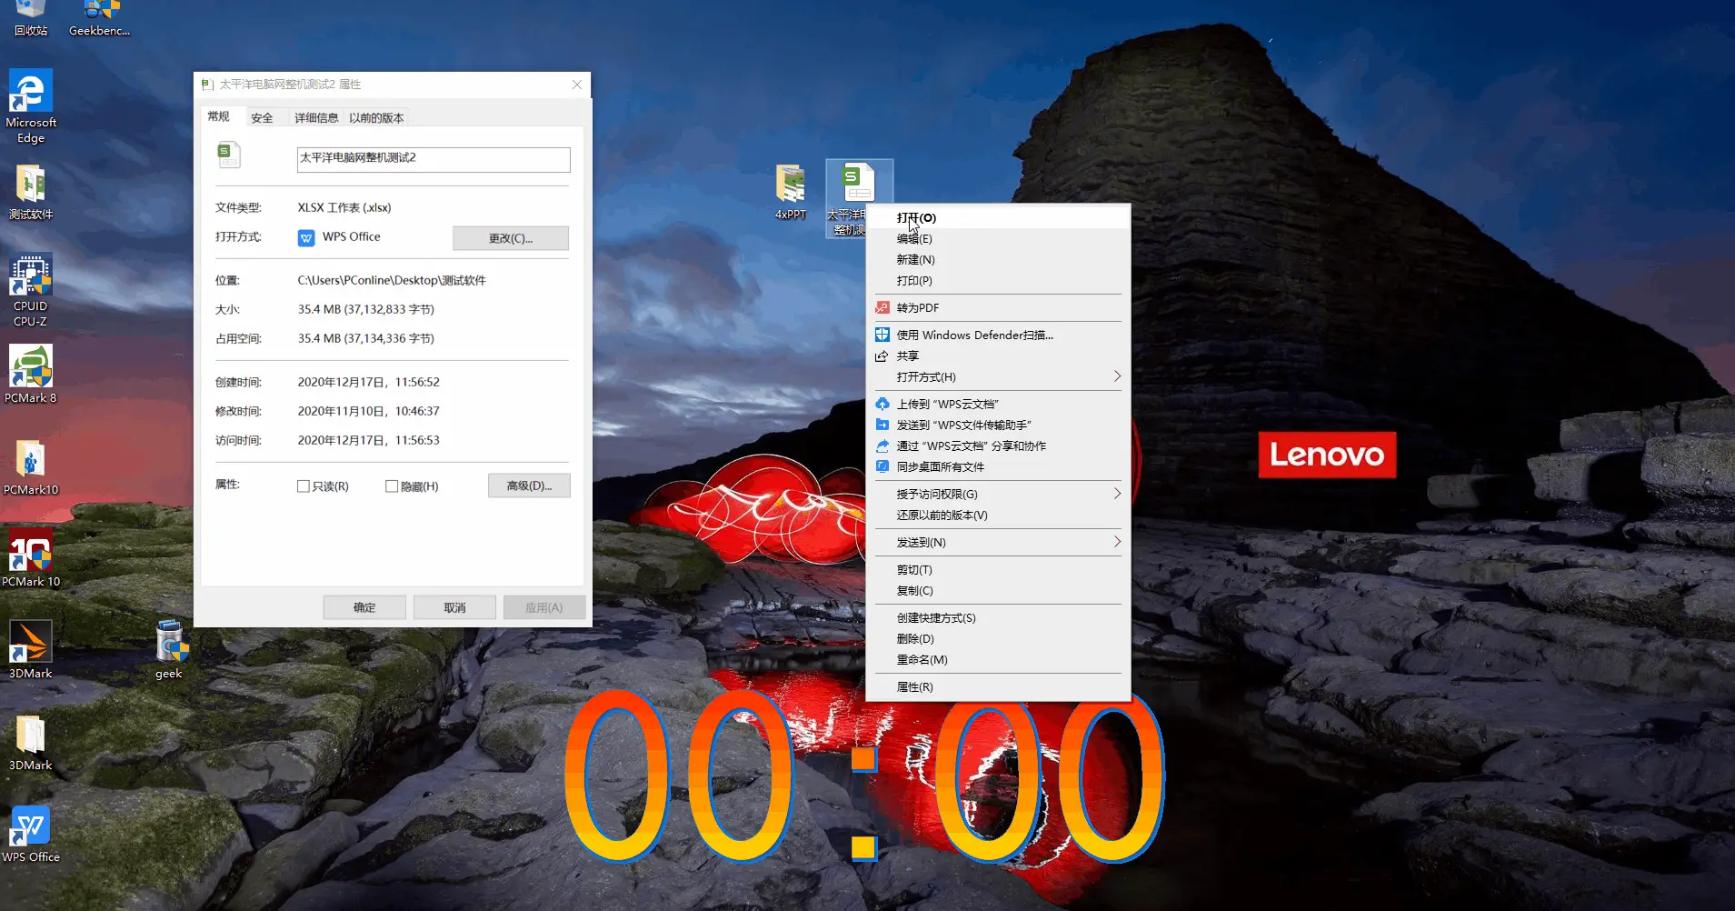This screenshot has width=1735, height=911.
Task: Select the geek uninstaller desktop icon
Action: coord(169,649)
